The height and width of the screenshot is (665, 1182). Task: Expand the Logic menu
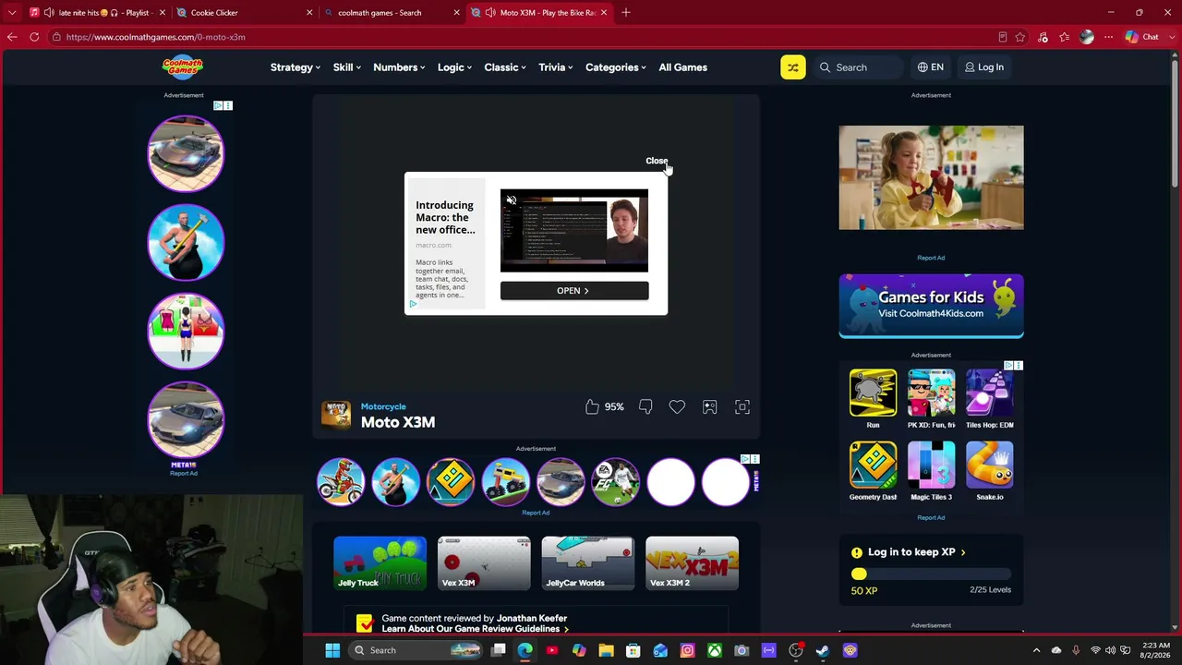point(454,67)
